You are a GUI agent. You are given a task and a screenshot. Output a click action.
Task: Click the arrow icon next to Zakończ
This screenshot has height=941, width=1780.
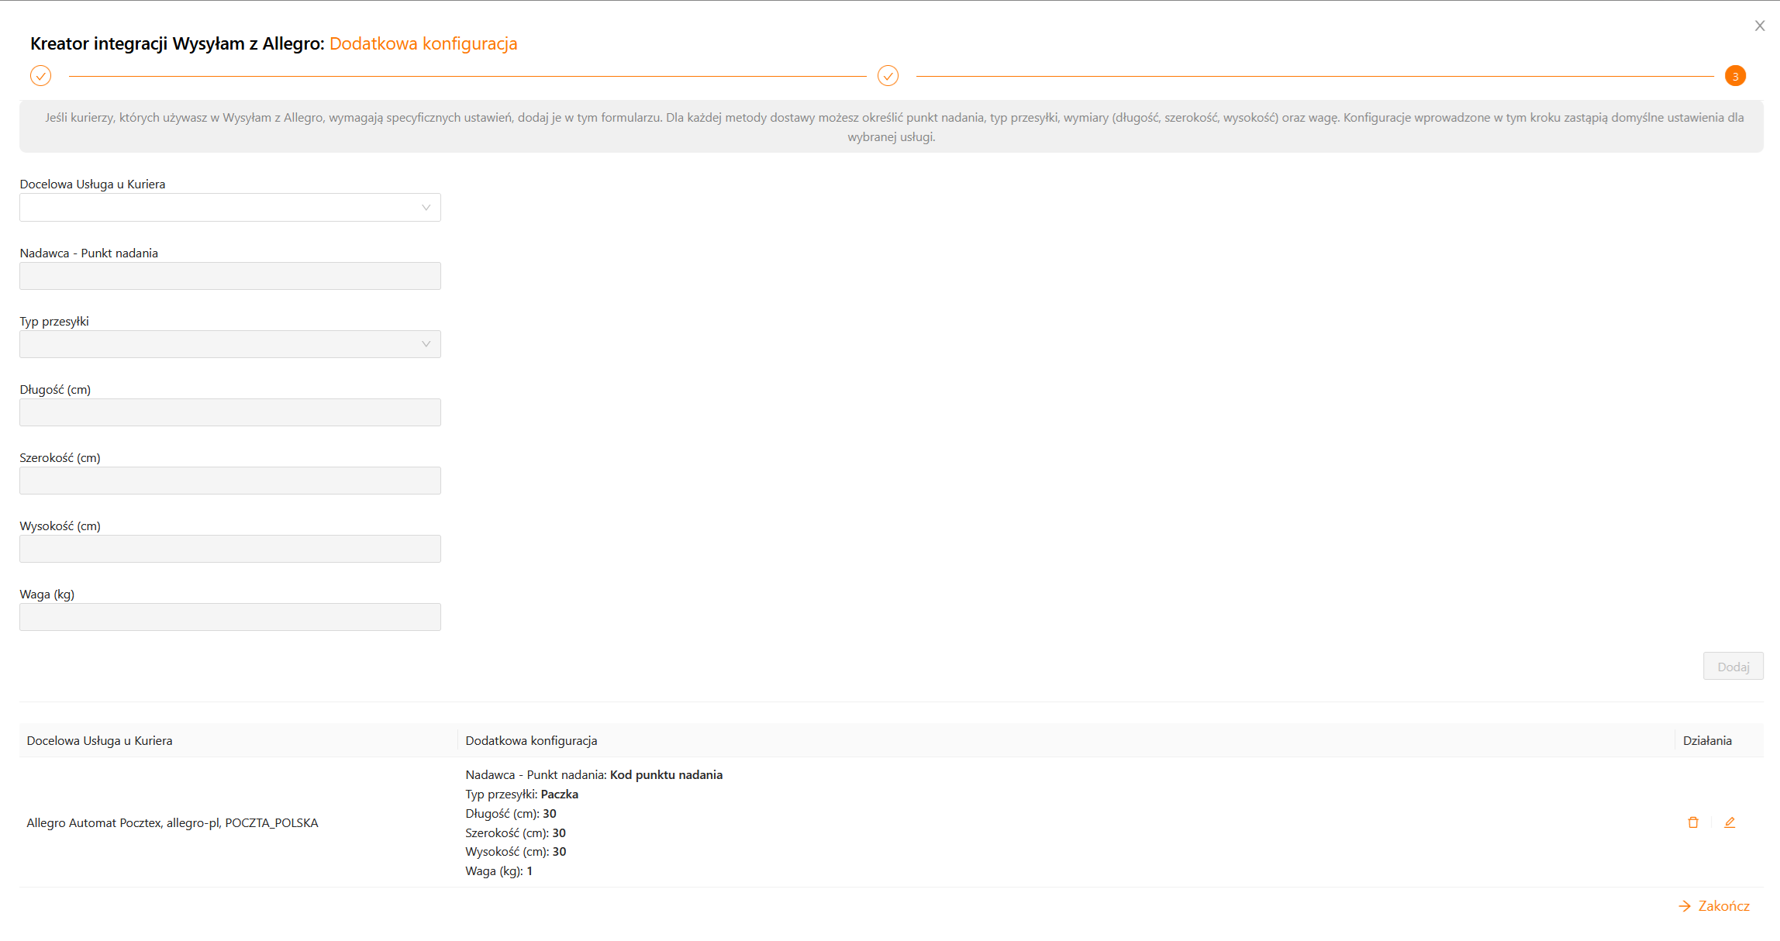[1685, 906]
